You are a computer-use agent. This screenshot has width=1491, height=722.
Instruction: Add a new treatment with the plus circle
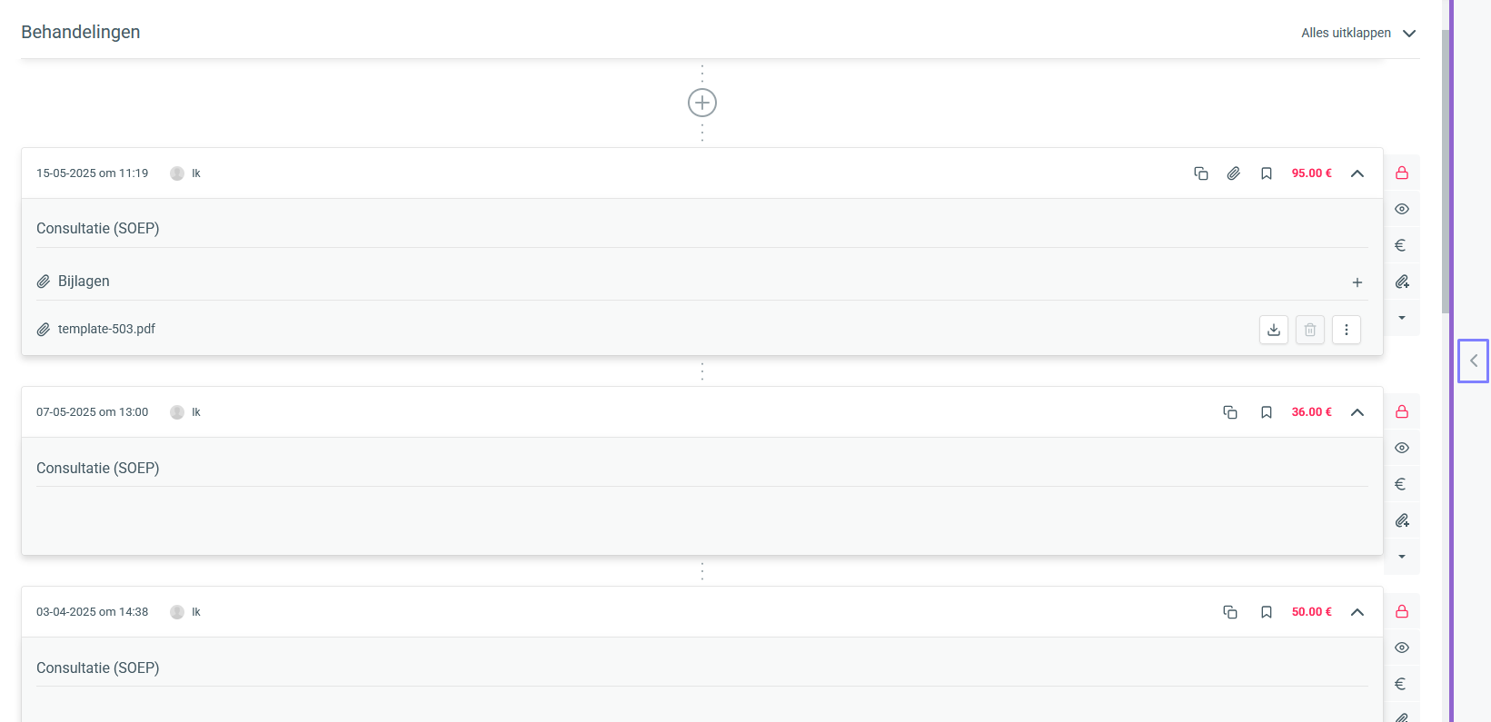[702, 103]
